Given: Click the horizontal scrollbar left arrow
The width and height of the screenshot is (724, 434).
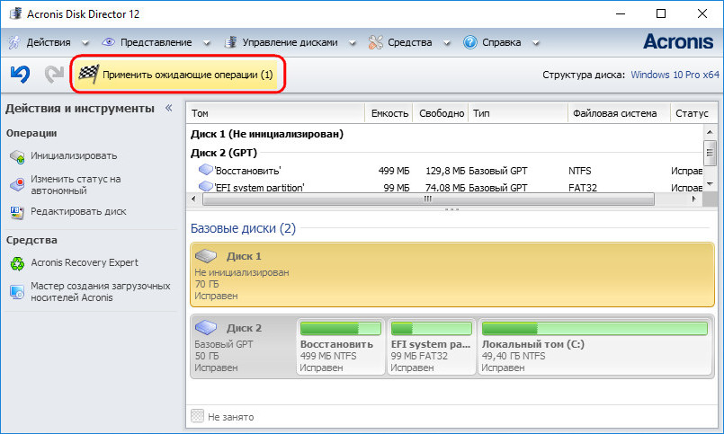Looking at the screenshot, I should point(193,199).
